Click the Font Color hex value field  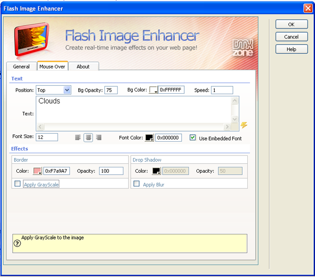tap(169, 138)
